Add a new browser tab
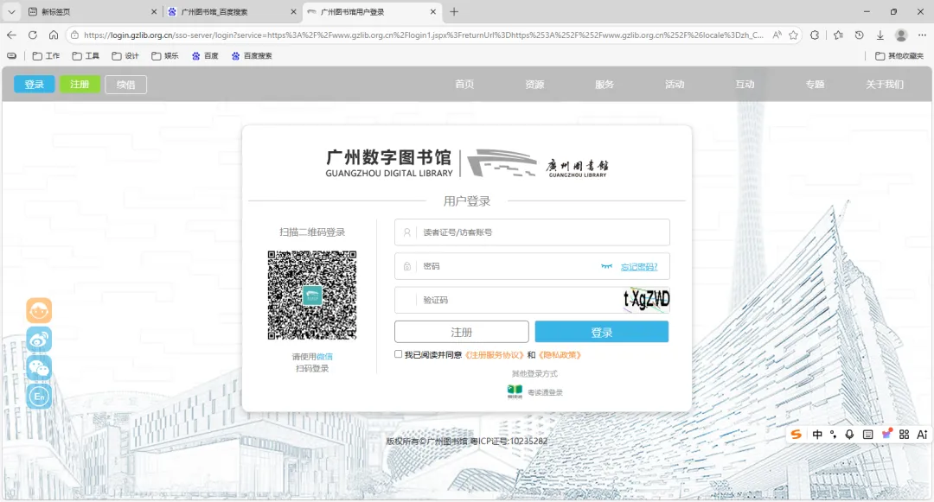Image resolution: width=934 pixels, height=502 pixels. pos(454,11)
